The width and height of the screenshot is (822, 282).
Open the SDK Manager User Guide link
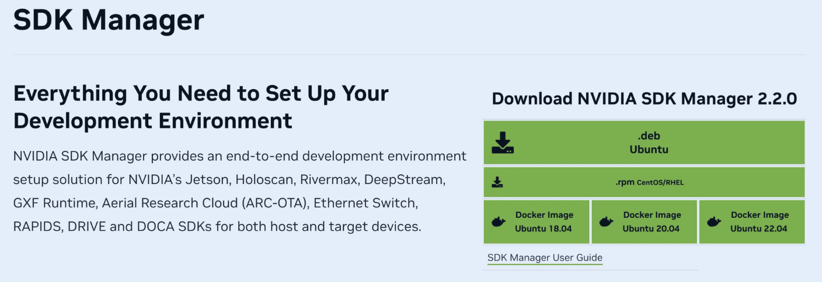545,258
